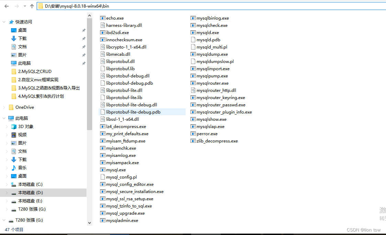Click the mysqld.exe icon
Viewport: 386px width, 235px height.
(193, 33)
